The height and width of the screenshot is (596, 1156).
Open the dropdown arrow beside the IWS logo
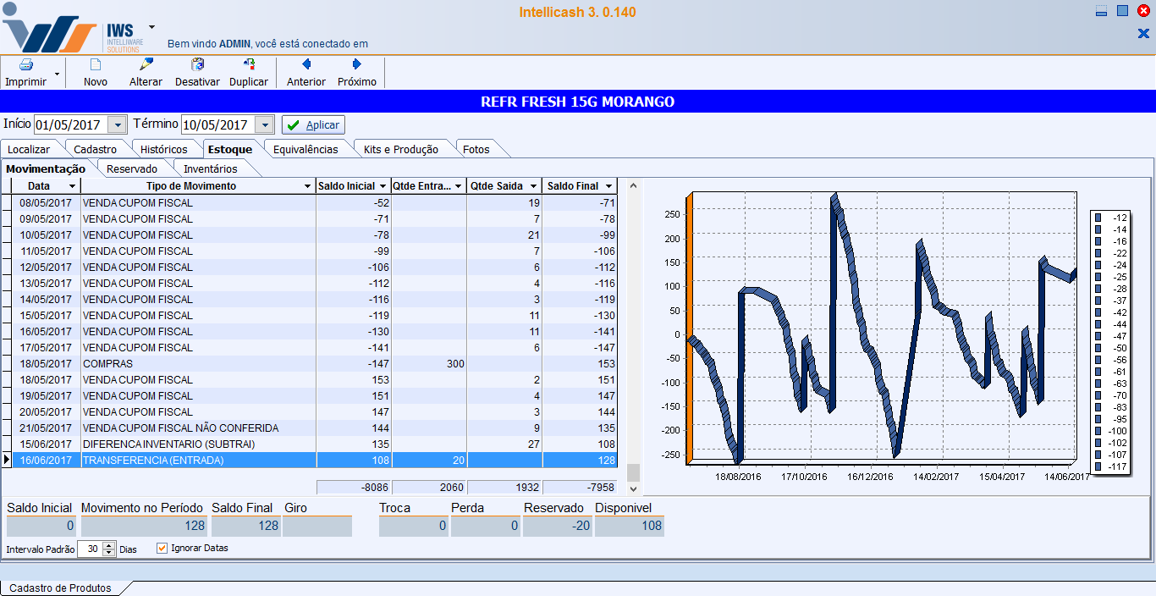[x=151, y=26]
